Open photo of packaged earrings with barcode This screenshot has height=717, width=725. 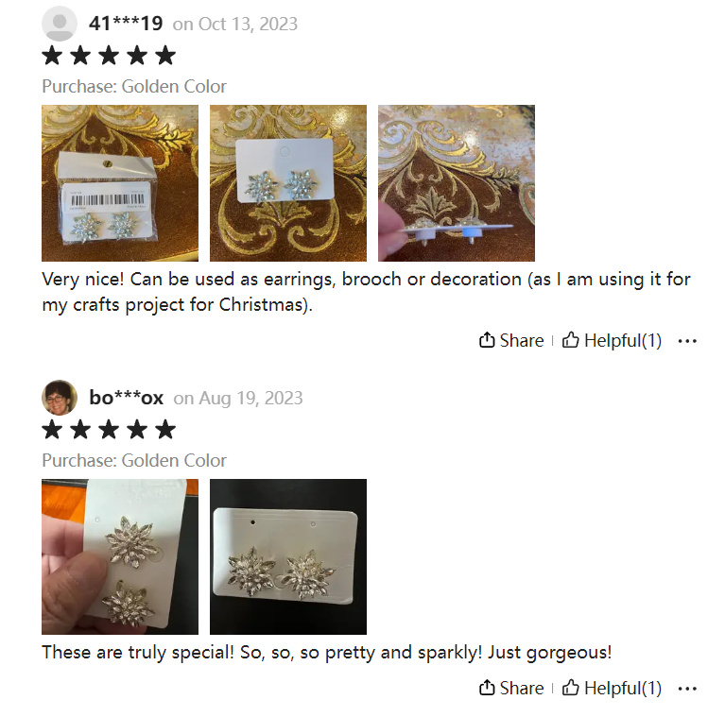pos(120,183)
